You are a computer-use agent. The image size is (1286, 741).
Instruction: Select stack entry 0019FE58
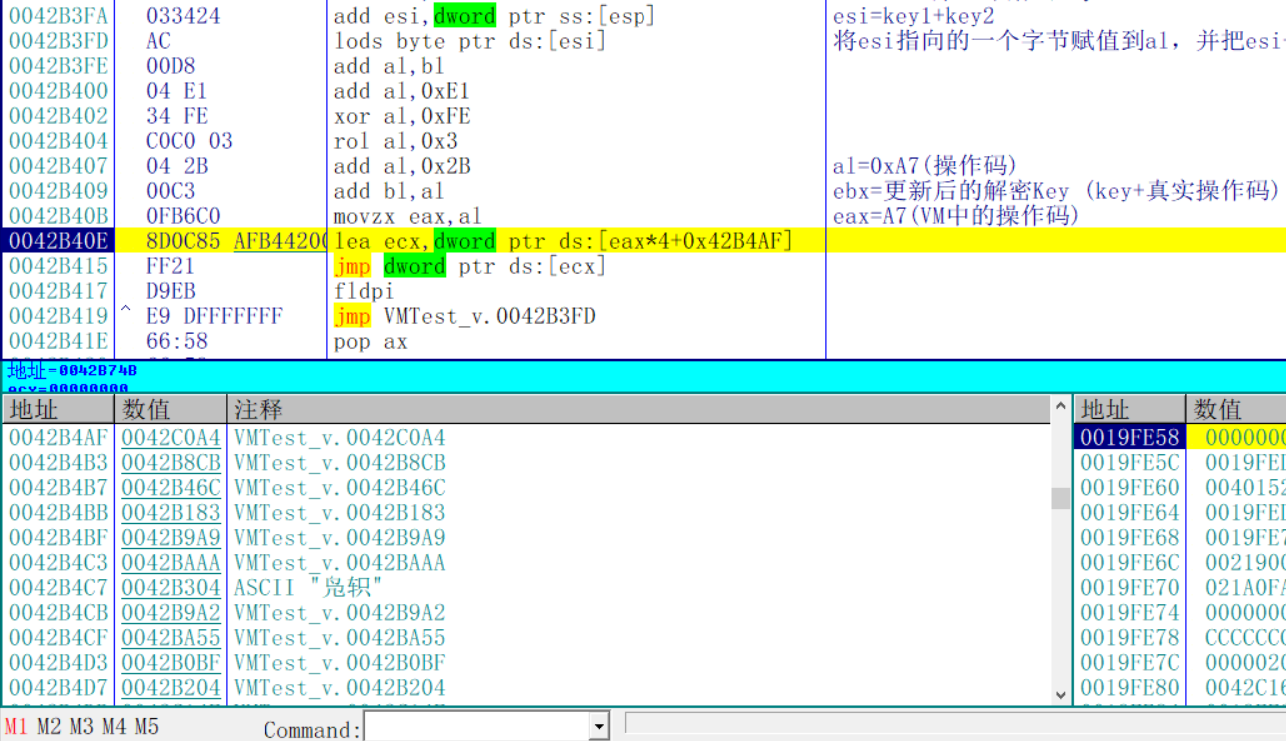(1129, 437)
